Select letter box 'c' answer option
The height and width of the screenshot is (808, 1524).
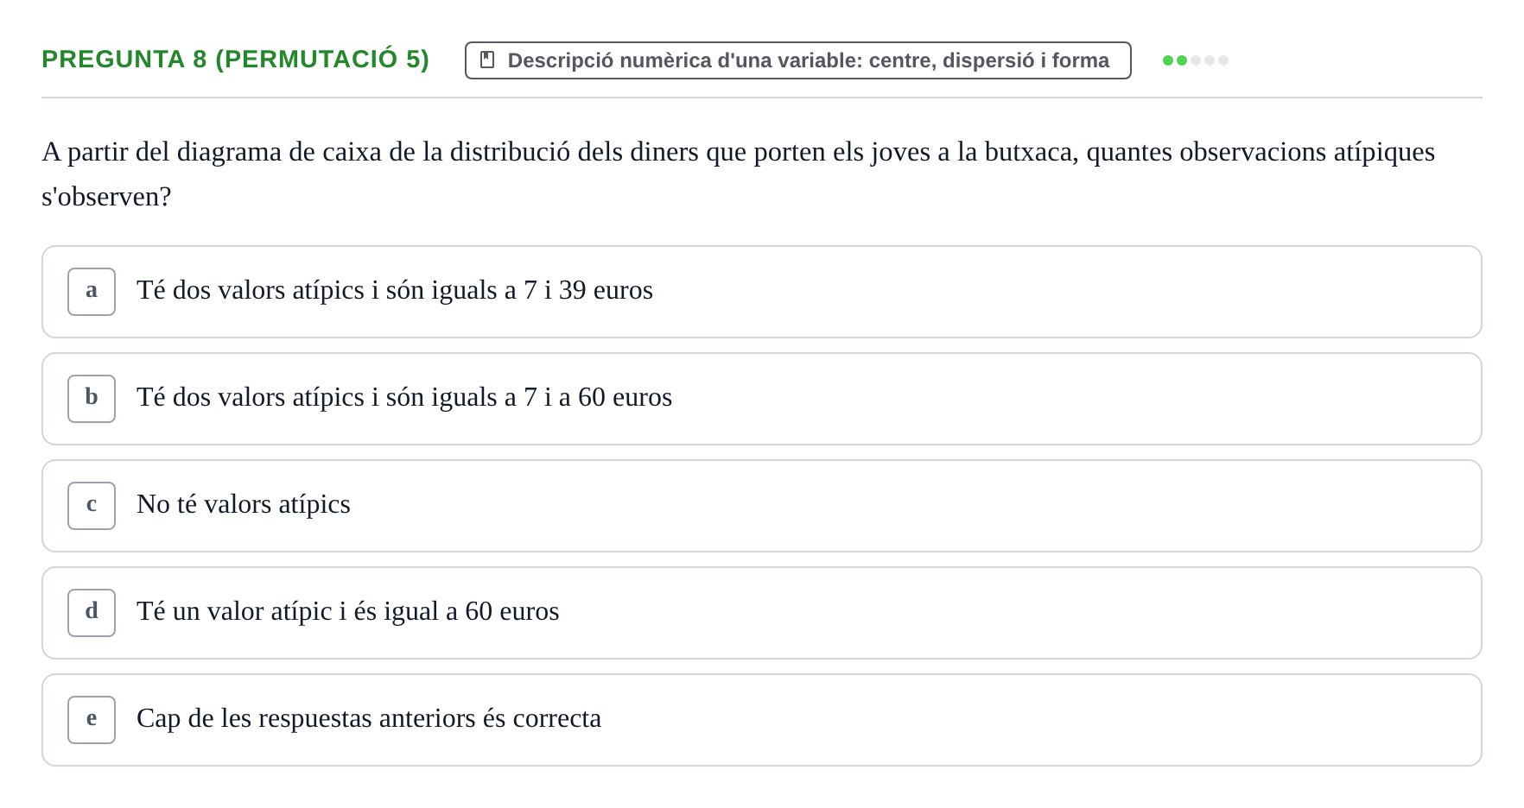tap(92, 506)
